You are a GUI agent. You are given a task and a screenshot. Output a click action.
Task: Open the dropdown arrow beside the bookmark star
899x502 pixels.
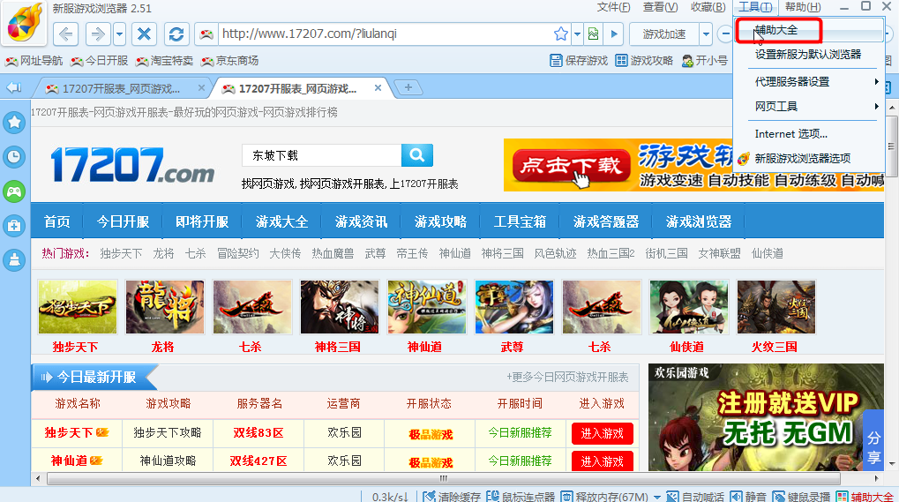pyautogui.click(x=577, y=34)
